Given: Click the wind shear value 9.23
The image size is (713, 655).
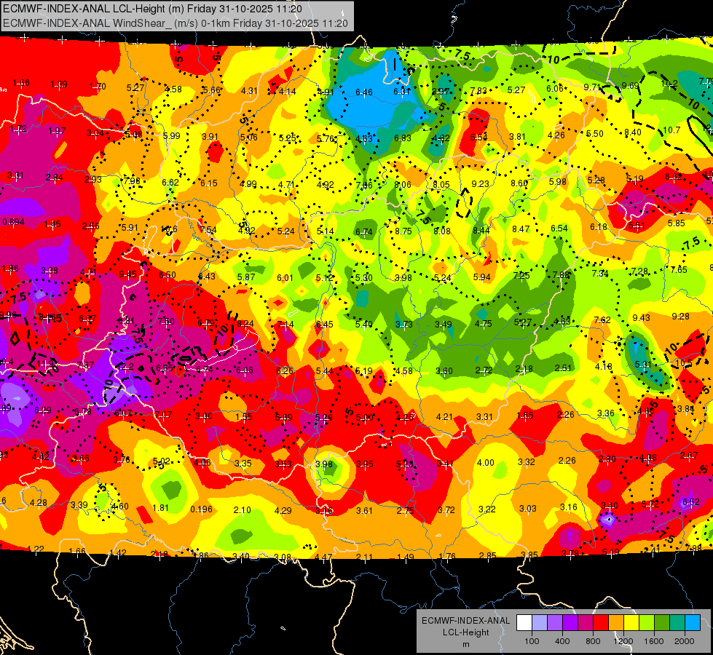Looking at the screenshot, I should click(481, 183).
